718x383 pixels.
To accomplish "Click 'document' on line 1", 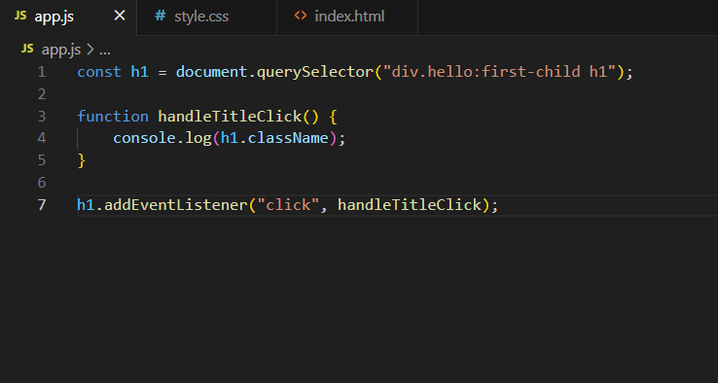I will [x=212, y=72].
